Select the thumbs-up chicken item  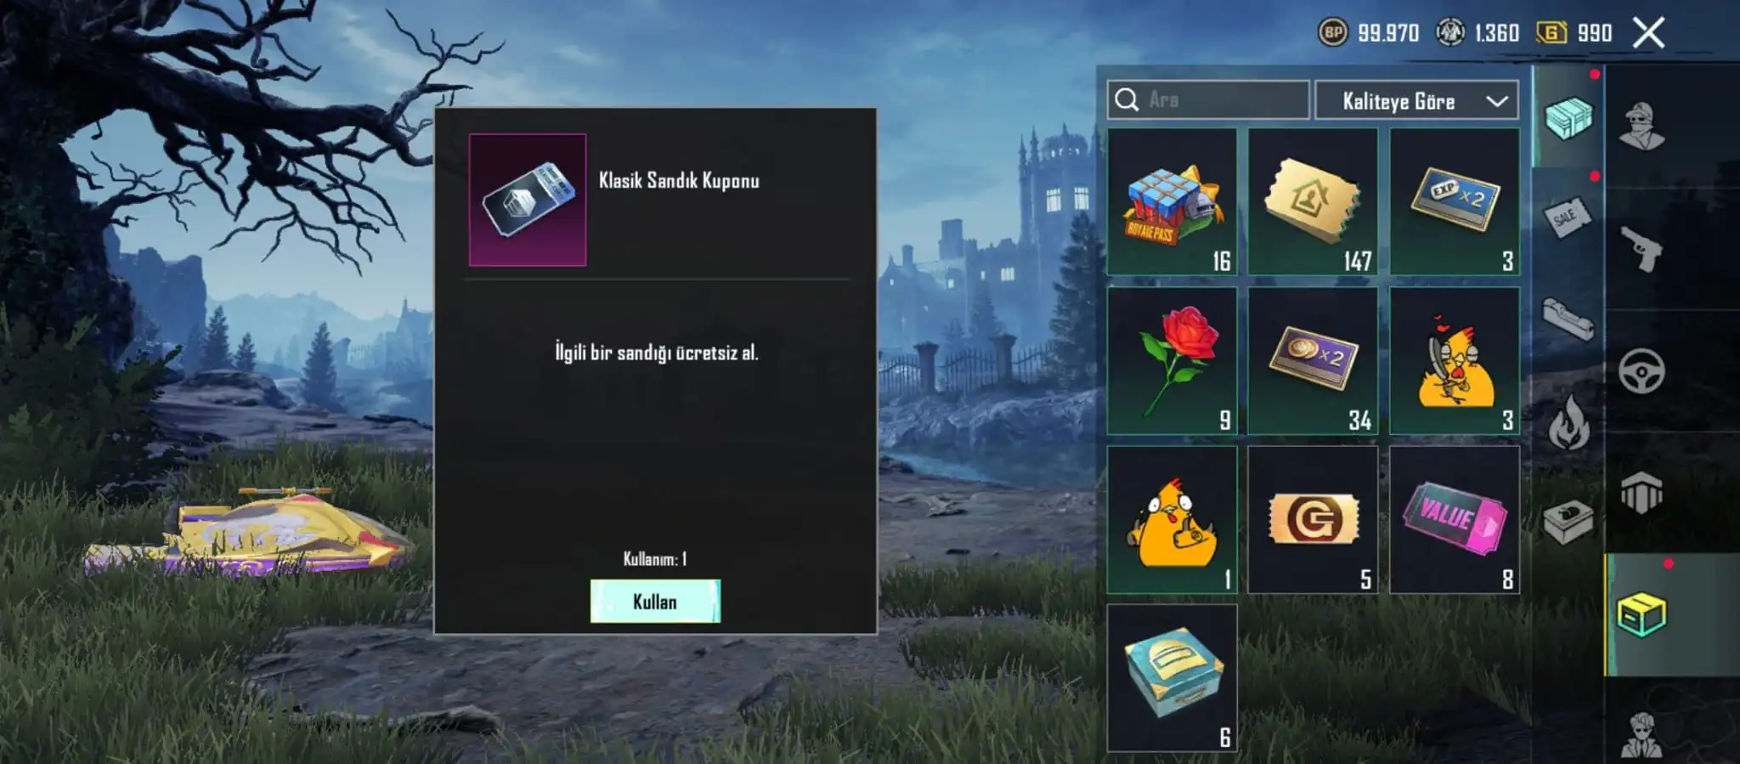1172,519
